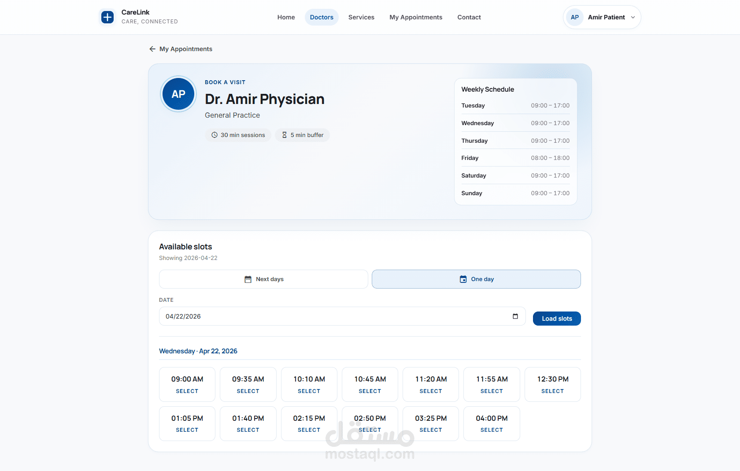Image resolution: width=740 pixels, height=471 pixels.
Task: Select the 09:00 AM slot
Action: click(x=187, y=384)
